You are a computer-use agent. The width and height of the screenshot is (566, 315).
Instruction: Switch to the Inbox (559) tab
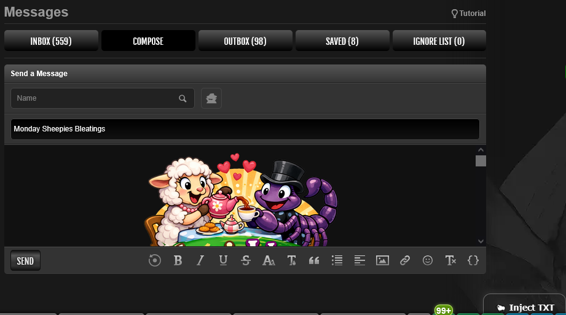point(51,41)
